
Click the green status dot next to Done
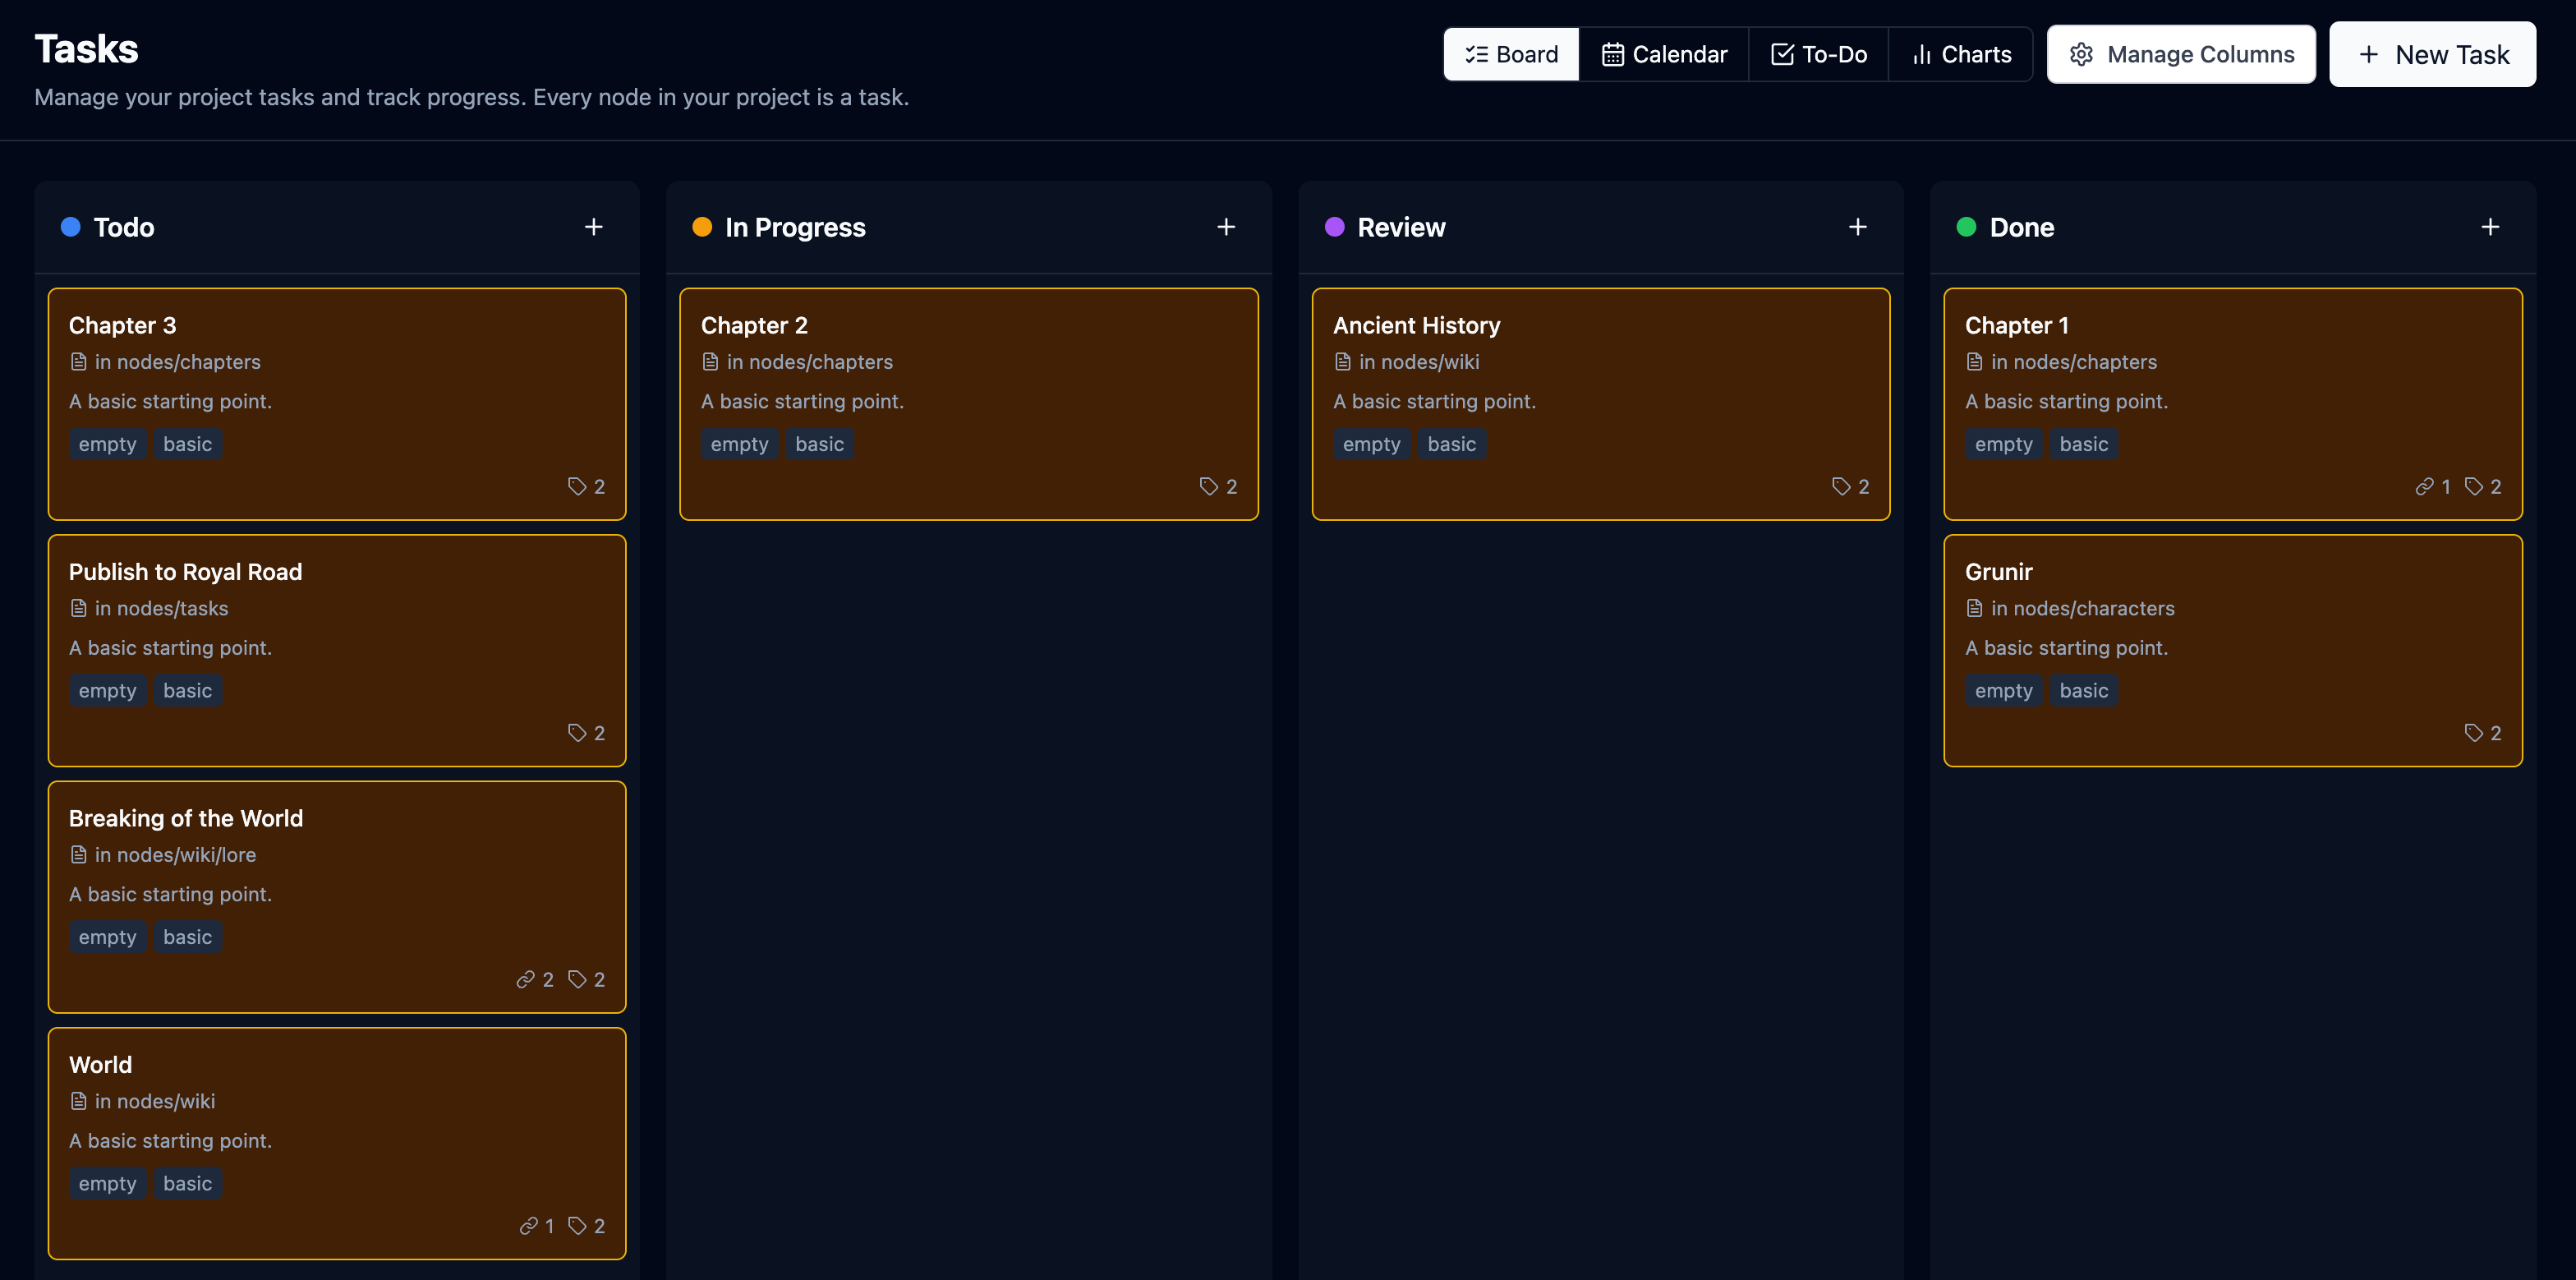[x=1966, y=227]
